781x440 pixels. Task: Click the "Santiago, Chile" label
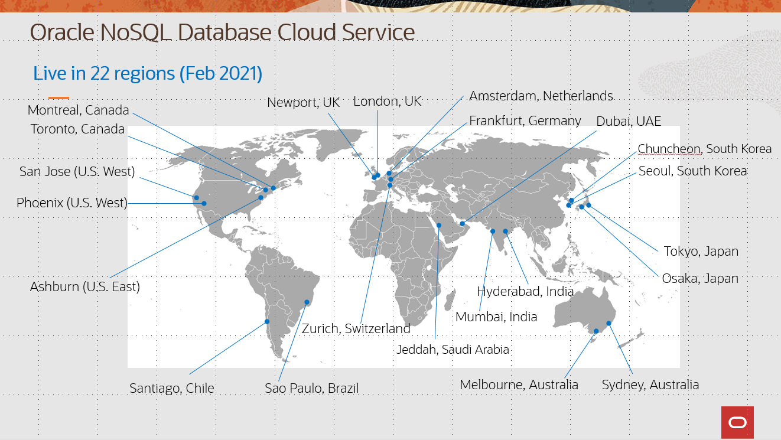(172, 388)
